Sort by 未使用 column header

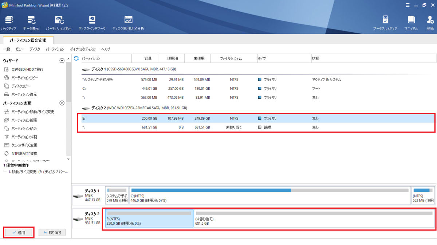(x=198, y=58)
